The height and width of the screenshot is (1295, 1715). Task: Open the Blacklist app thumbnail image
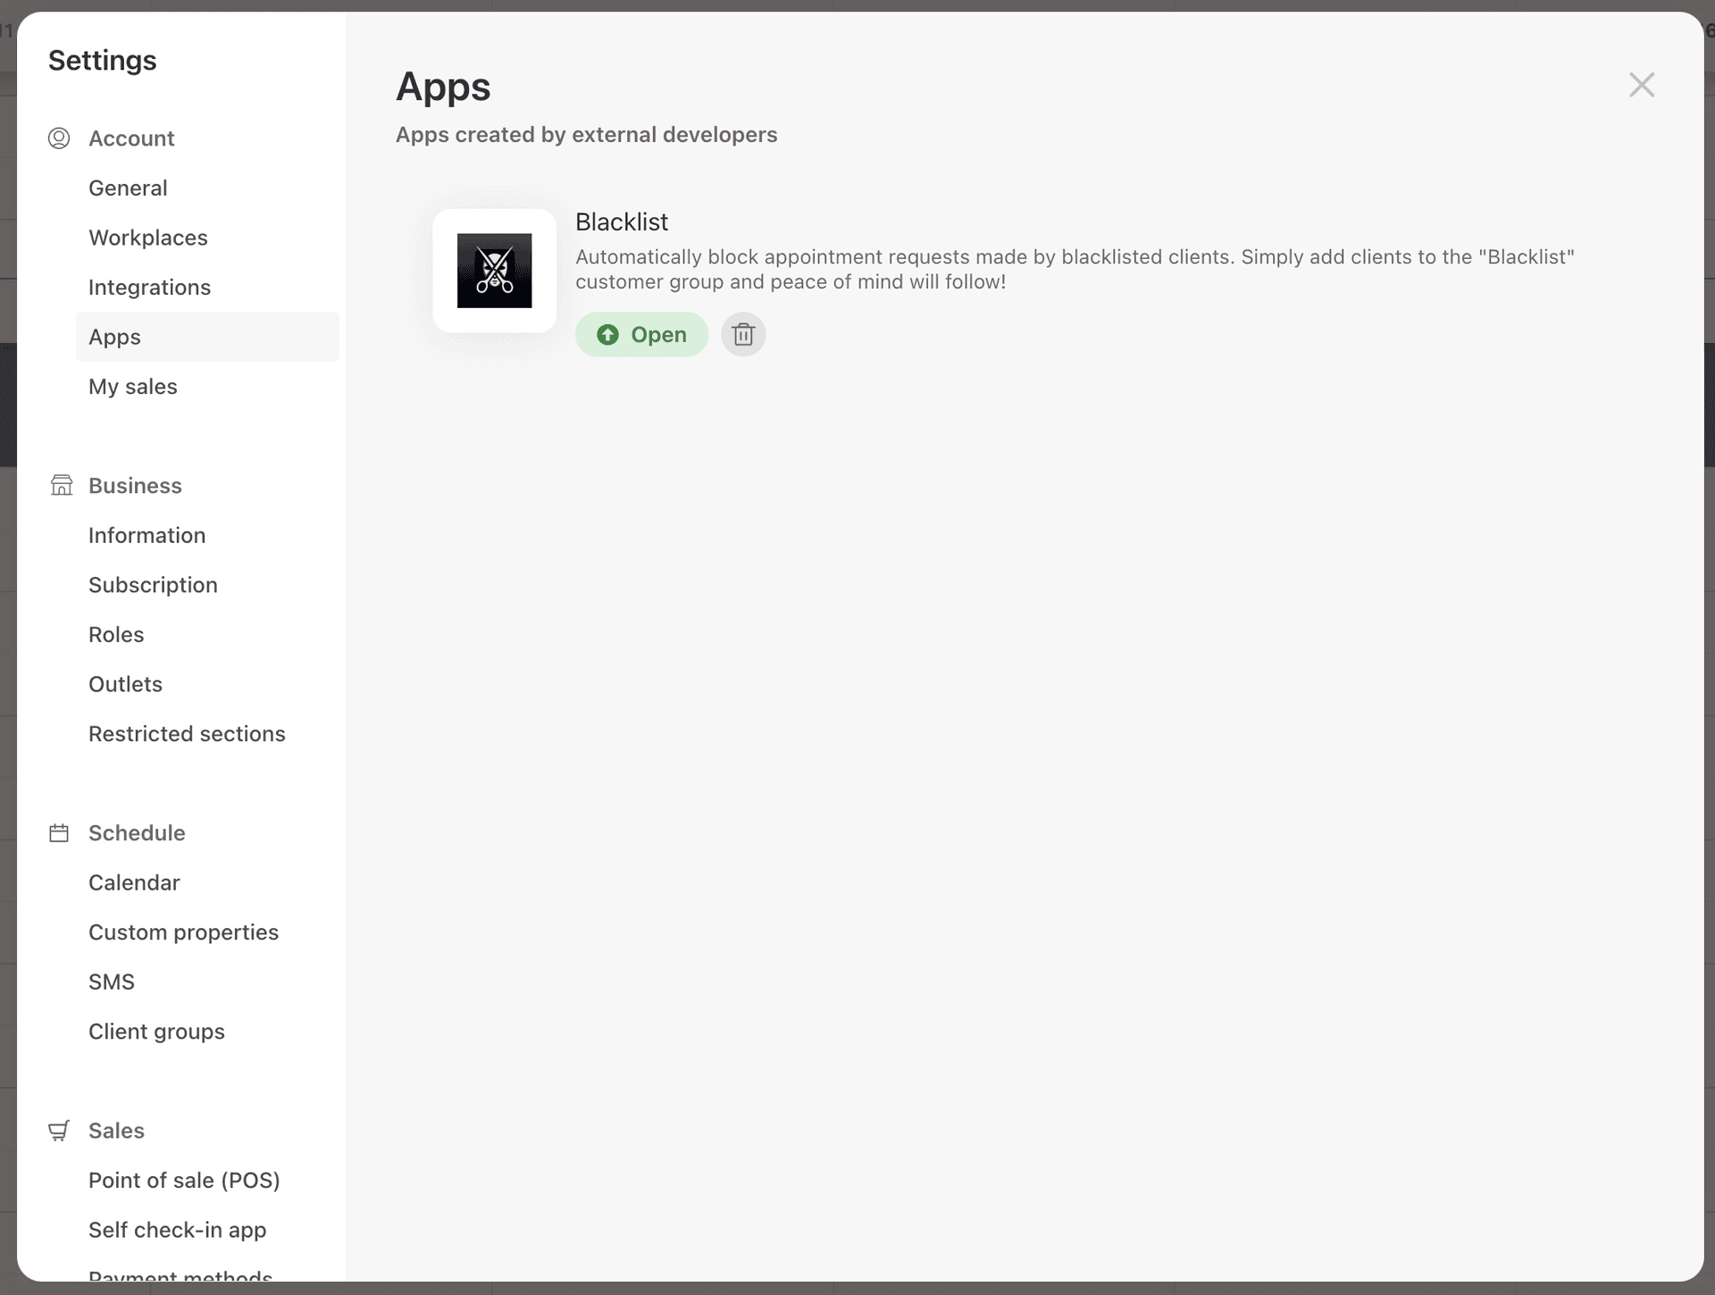coord(494,271)
